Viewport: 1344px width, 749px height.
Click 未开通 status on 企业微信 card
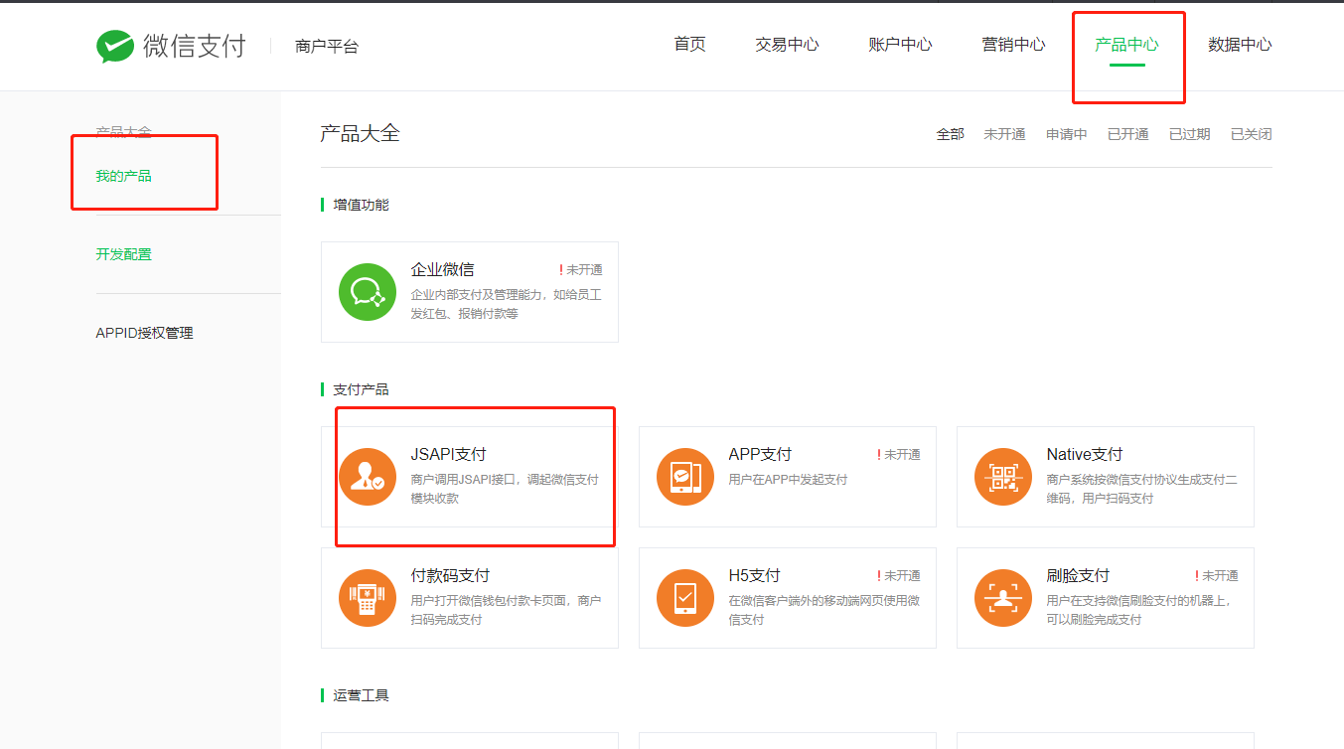tap(581, 269)
